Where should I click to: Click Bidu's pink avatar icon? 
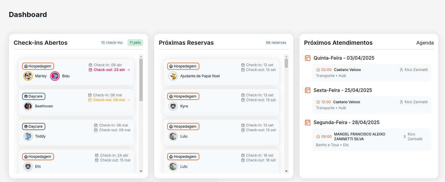55,76
